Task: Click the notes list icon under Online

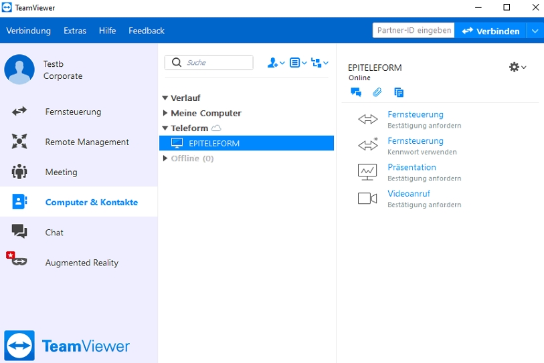Action: (x=399, y=92)
